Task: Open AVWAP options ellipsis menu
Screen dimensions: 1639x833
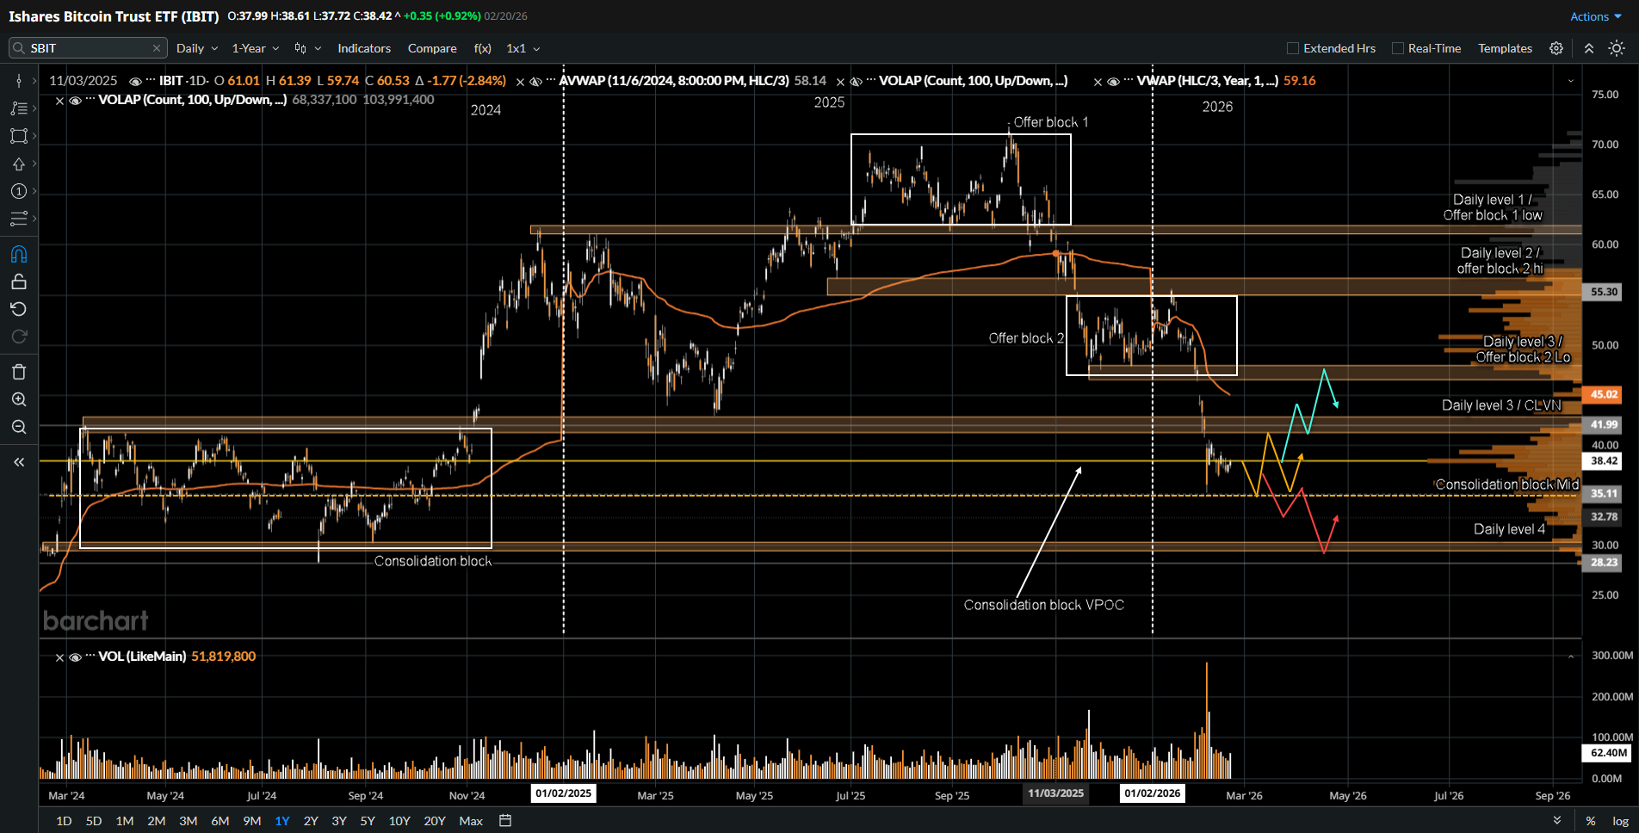Action: click(x=551, y=81)
